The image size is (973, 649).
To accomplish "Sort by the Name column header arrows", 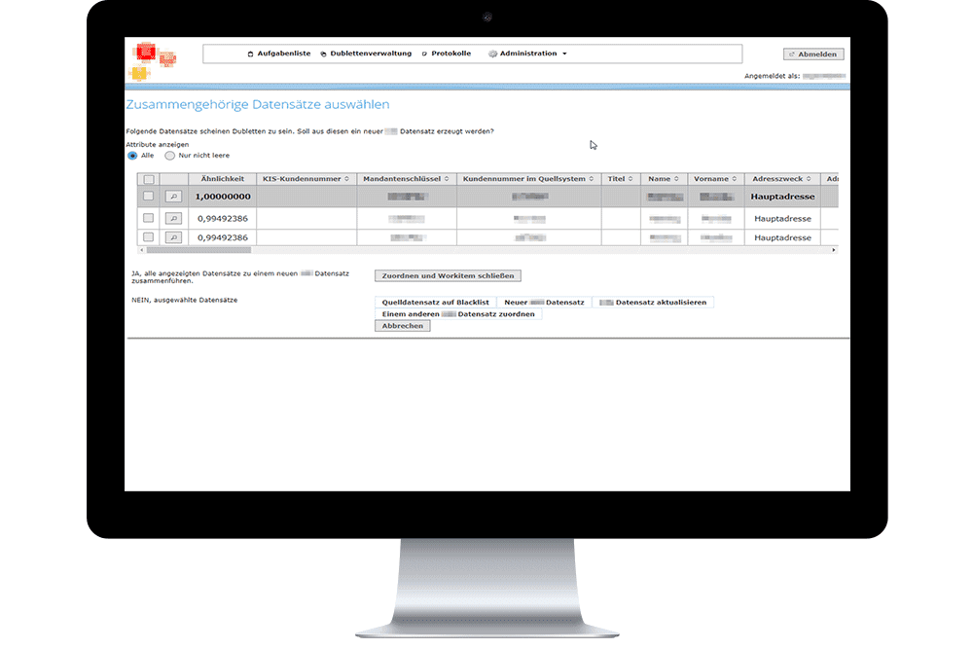I will click(x=678, y=179).
